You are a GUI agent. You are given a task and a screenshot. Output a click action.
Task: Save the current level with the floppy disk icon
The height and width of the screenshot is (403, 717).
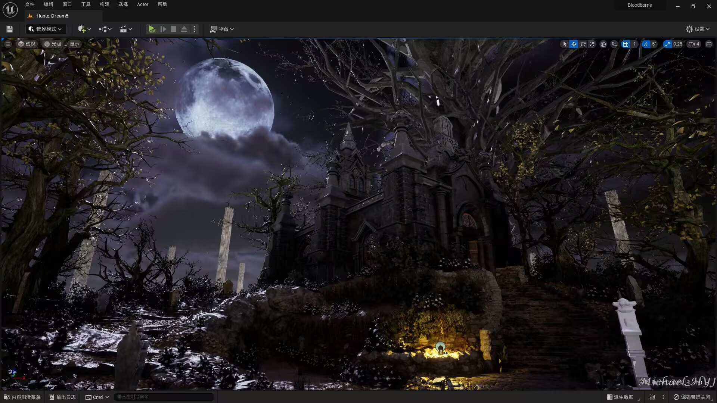[10, 29]
